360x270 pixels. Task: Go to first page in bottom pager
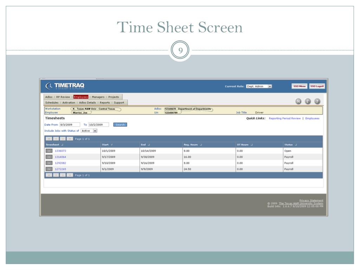click(x=49, y=175)
